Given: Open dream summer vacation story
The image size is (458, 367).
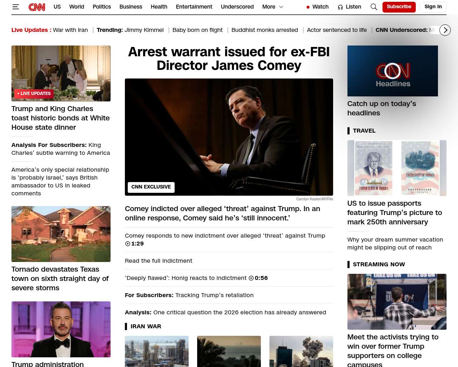Looking at the screenshot, I should tap(395, 244).
